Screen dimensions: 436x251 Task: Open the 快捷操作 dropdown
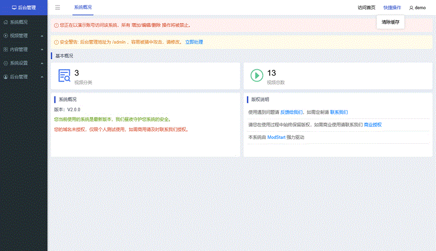tap(392, 8)
